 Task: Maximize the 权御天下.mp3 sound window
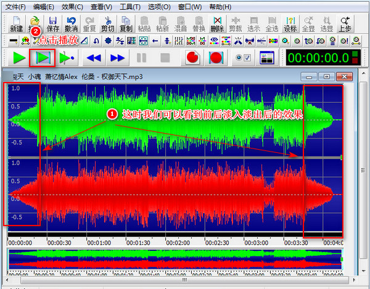pyautogui.click(x=327, y=77)
